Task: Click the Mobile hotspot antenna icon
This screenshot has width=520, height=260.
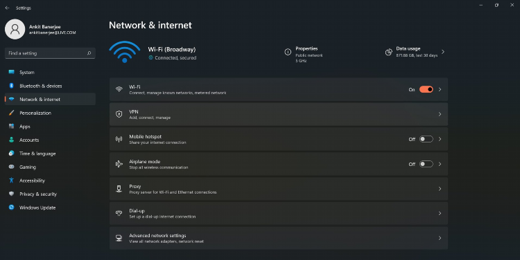Action: (x=119, y=139)
